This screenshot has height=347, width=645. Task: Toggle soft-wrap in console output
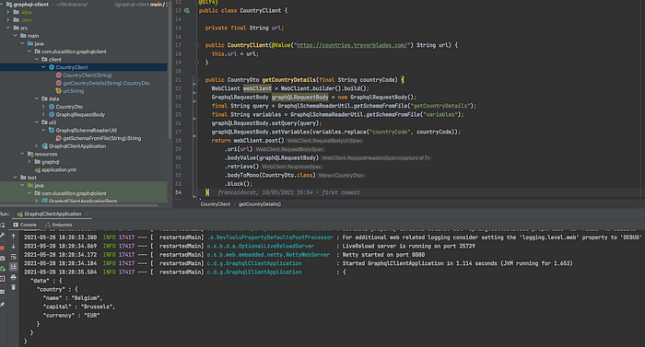click(x=13, y=257)
